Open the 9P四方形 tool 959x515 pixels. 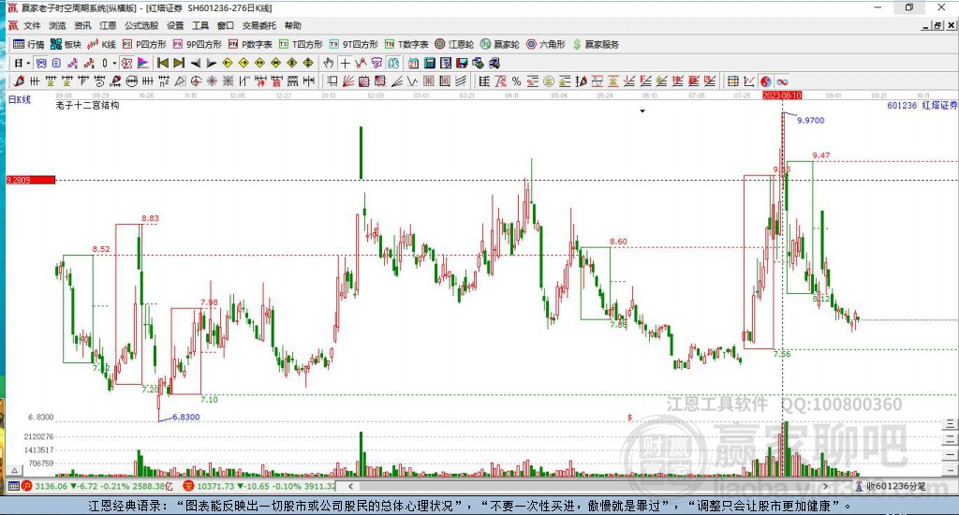198,44
